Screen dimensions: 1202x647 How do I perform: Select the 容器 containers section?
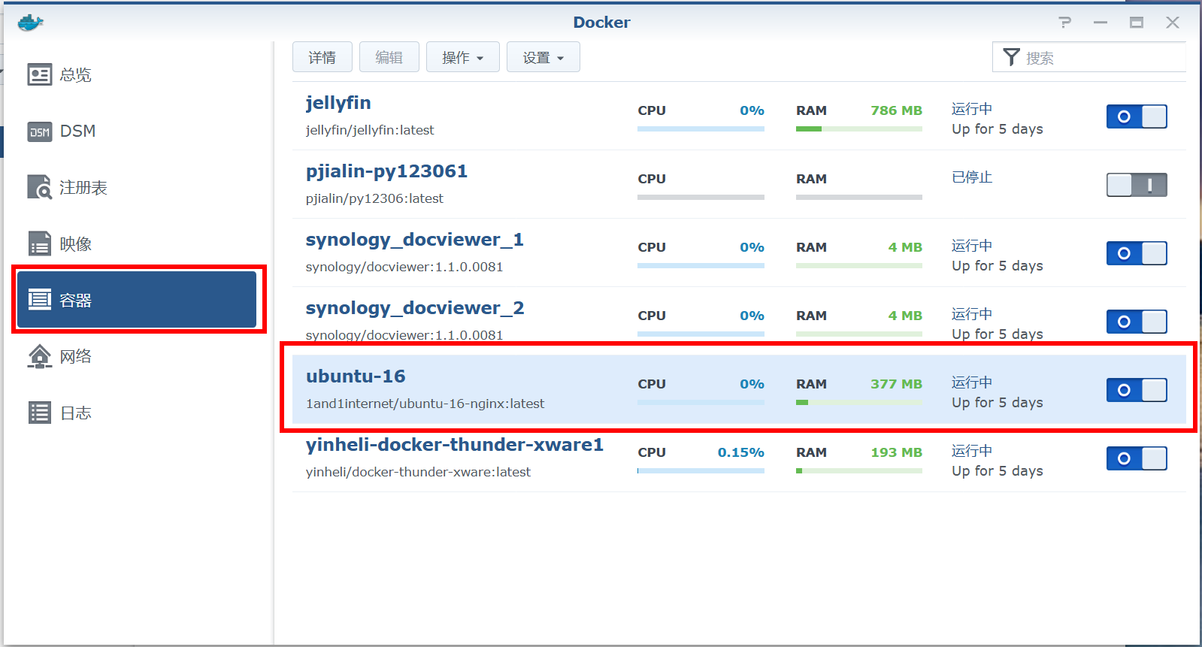point(137,300)
